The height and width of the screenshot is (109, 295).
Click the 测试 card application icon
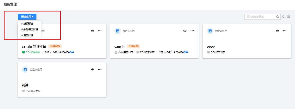(25, 69)
